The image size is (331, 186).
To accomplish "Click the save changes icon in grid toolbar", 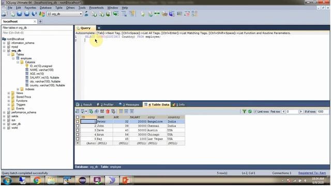I will click(x=102, y=112).
